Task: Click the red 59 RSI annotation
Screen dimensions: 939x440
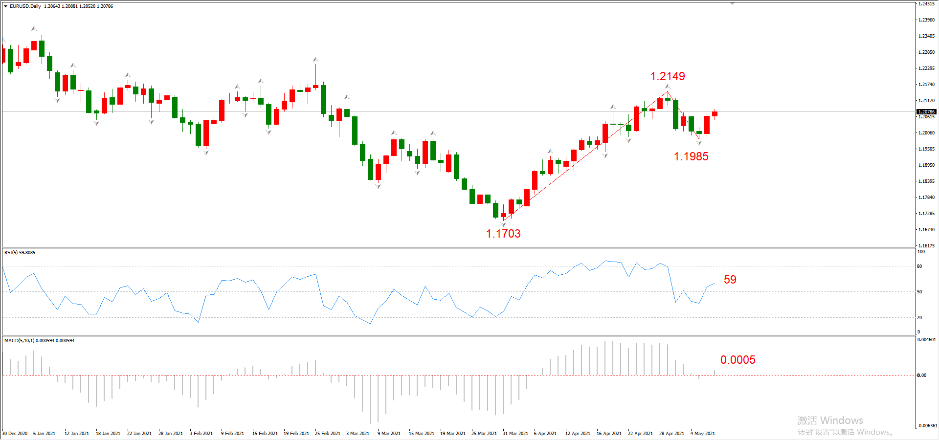Action: coord(730,280)
